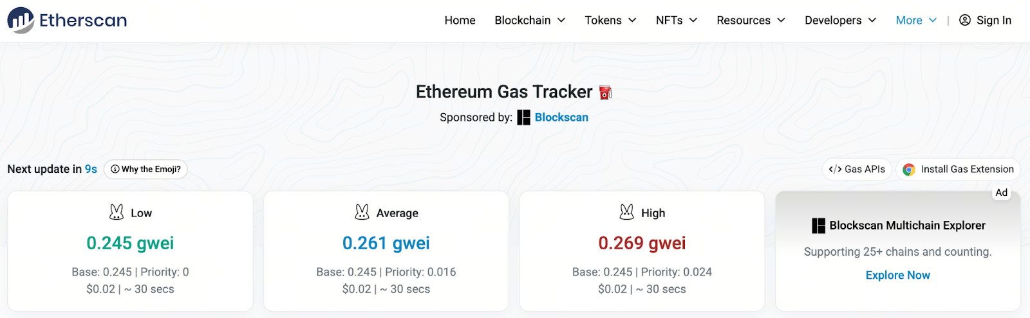Open the Developers dropdown
This screenshot has height=318, width=1030.
840,21
